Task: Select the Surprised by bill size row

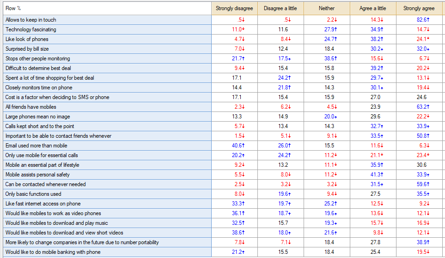Action: coord(107,49)
